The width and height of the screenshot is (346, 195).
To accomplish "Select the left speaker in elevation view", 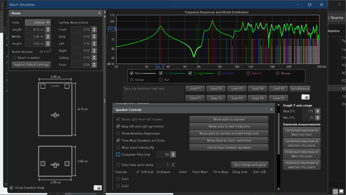I will point(43,164).
